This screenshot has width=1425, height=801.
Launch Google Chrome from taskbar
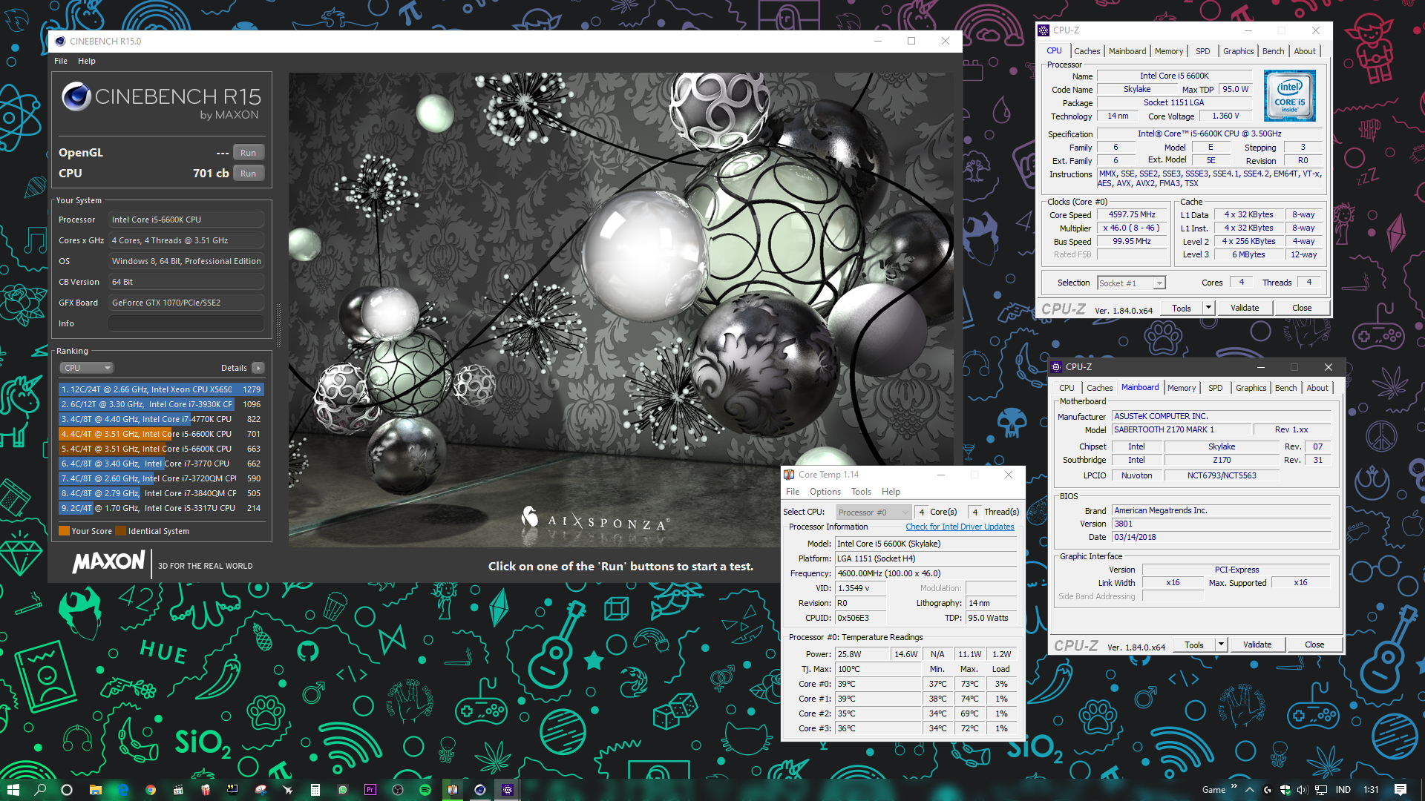pyautogui.click(x=151, y=790)
